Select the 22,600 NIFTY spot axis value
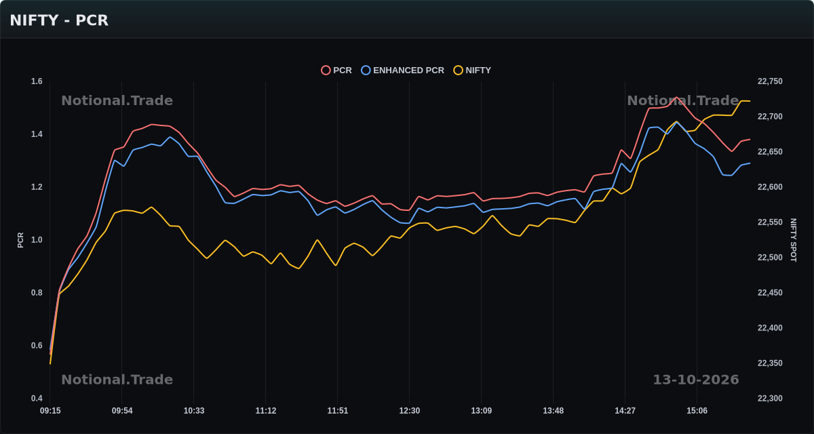 770,187
